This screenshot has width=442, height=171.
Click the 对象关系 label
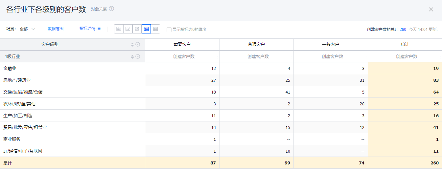pos(99,9)
